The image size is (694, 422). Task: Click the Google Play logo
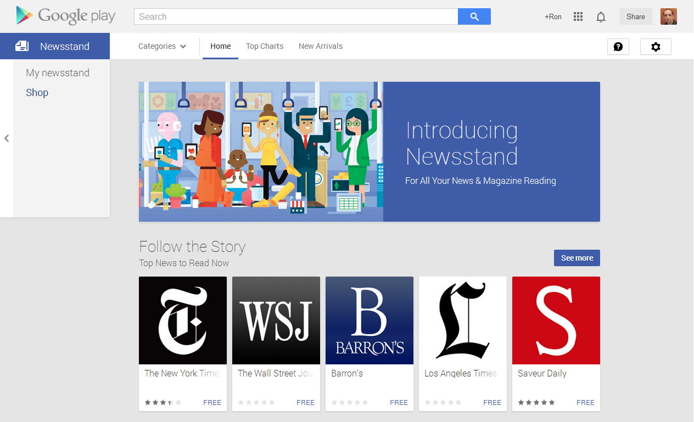point(66,16)
